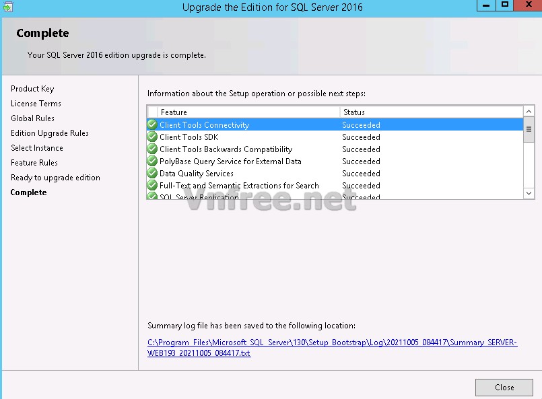Maximize the SQL Server upgrade window
Screen dimensions: 542x399
click(x=505, y=5)
